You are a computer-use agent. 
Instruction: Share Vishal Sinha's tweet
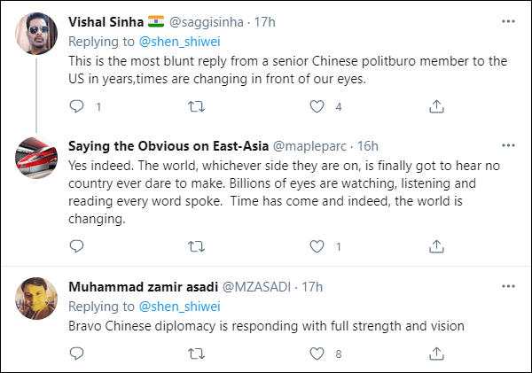tap(436, 106)
